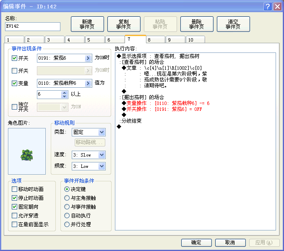Click 复制事件页 button

pos(124,24)
